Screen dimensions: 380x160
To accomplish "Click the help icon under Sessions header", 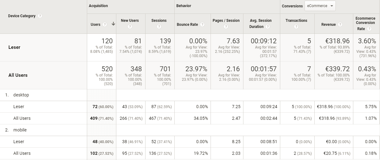I will click(159, 27).
